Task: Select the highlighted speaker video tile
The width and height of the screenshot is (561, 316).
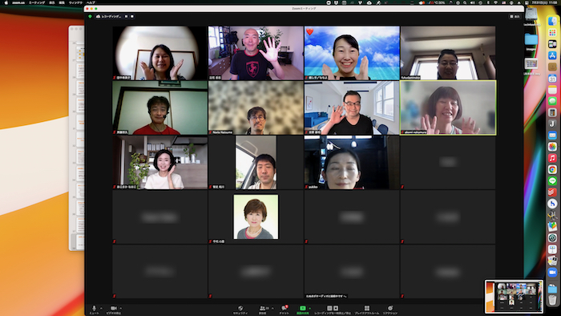Action: coord(448,107)
